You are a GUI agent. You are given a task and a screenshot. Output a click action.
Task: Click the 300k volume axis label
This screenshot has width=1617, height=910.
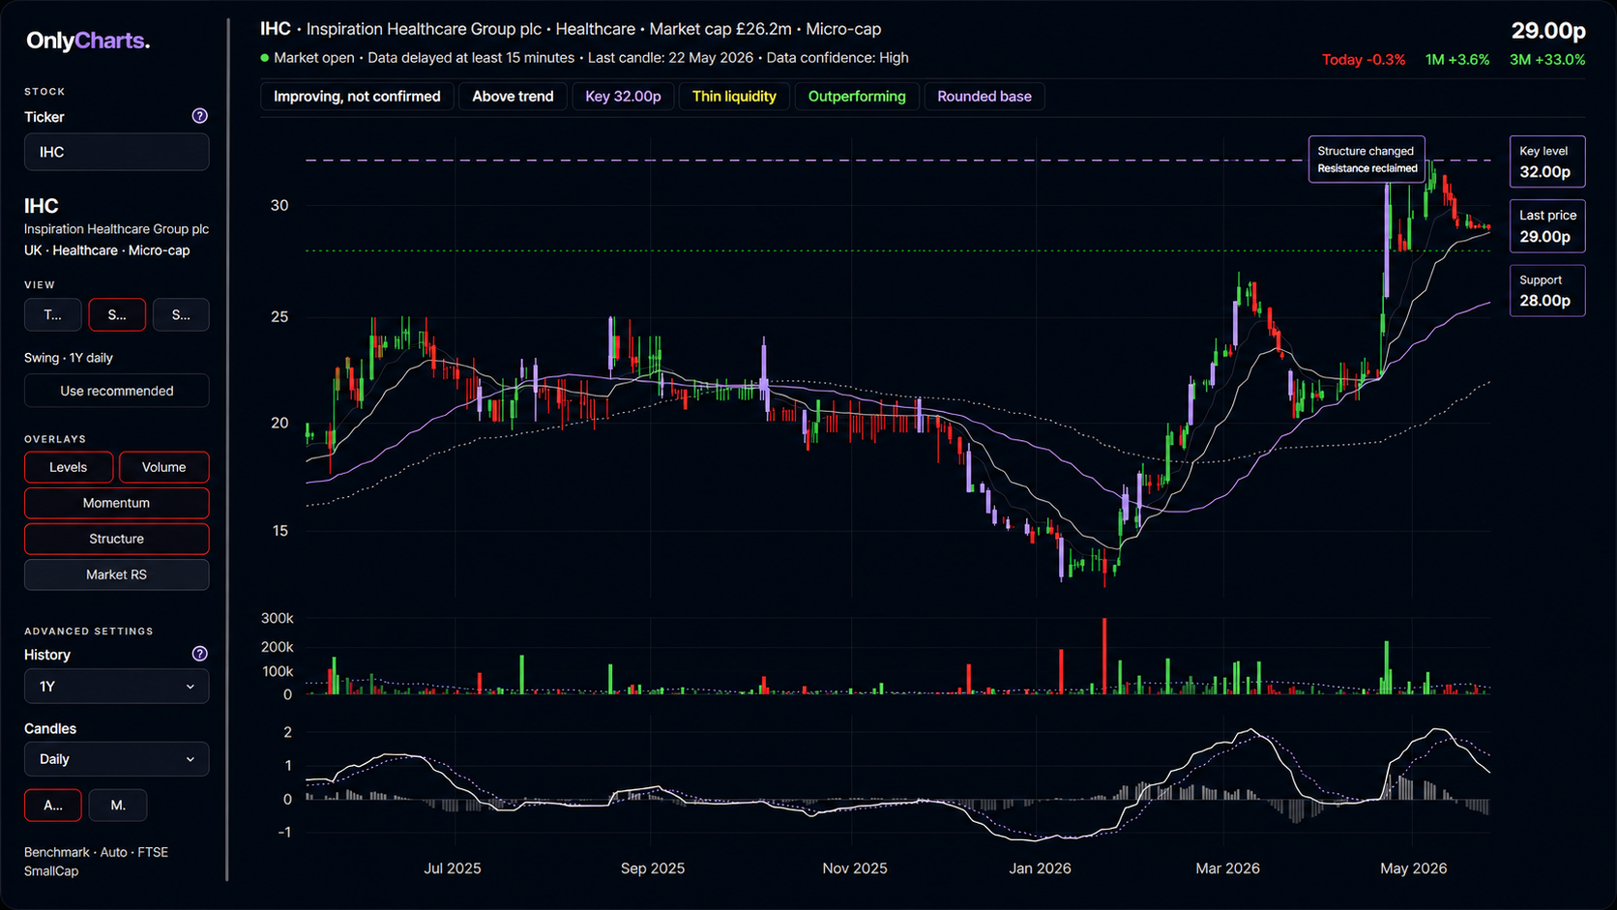click(x=278, y=619)
